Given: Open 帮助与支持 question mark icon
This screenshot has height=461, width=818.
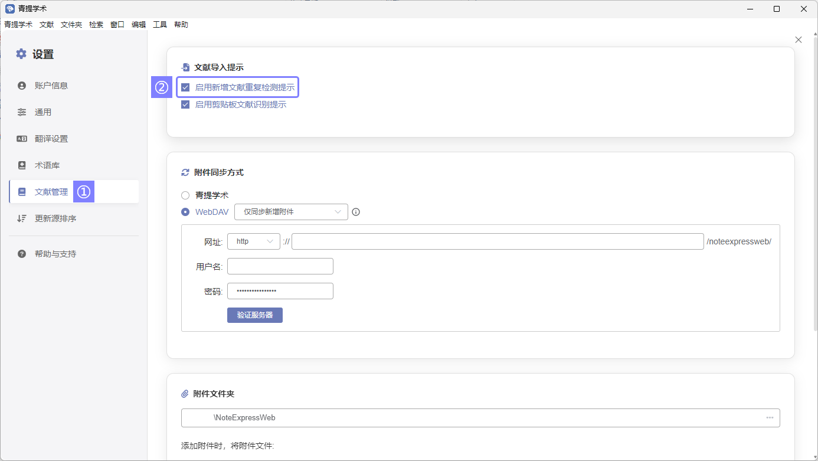Looking at the screenshot, I should 22,254.
